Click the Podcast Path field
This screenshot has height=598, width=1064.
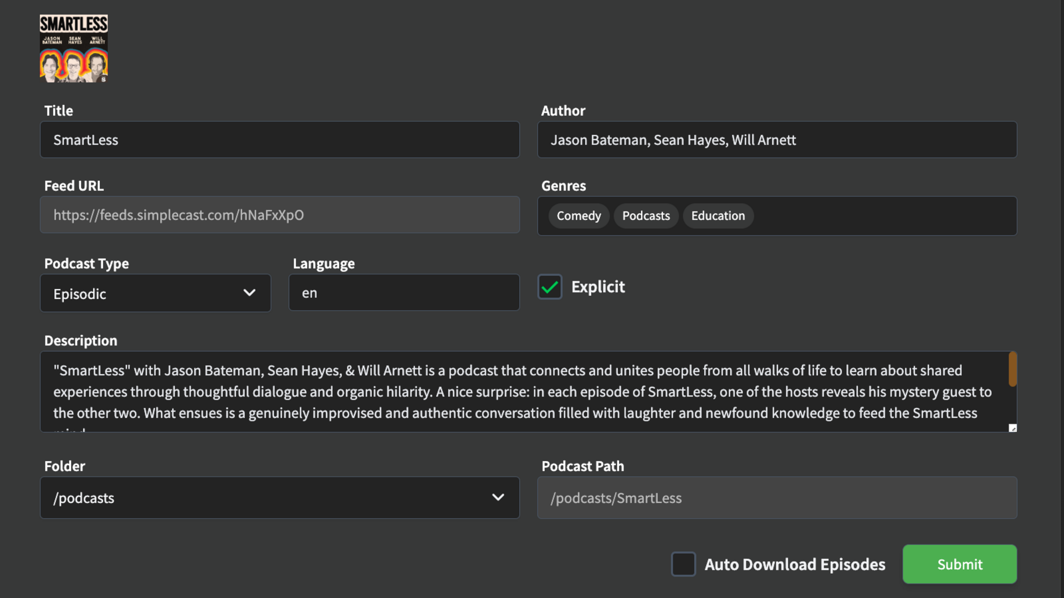point(777,498)
